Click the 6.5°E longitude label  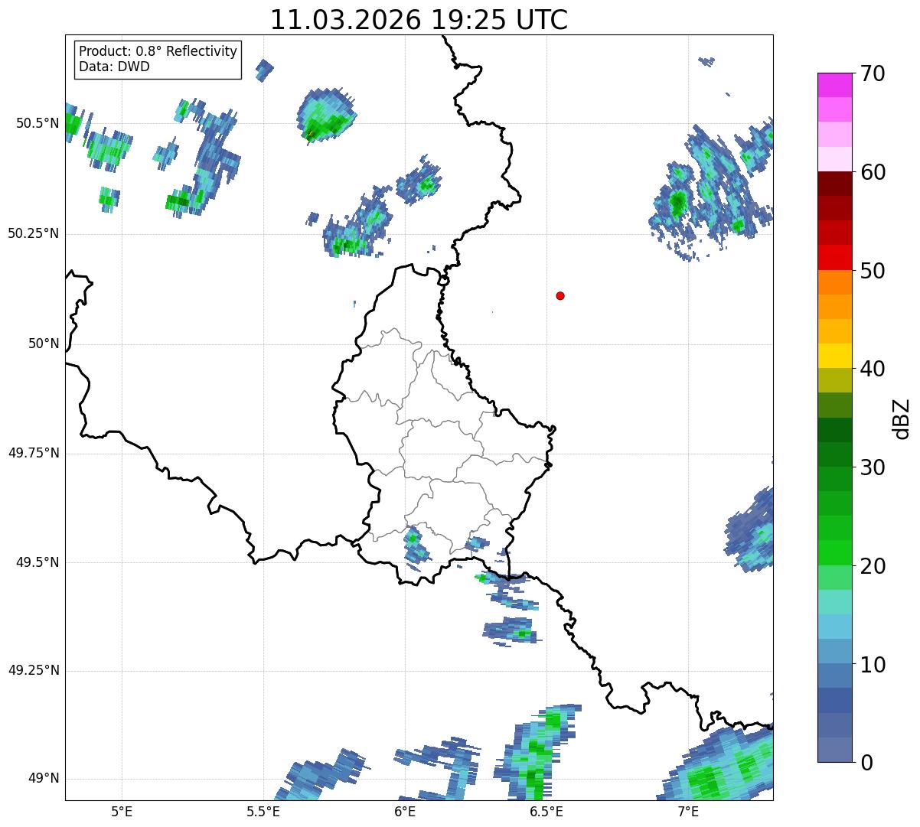tap(546, 812)
